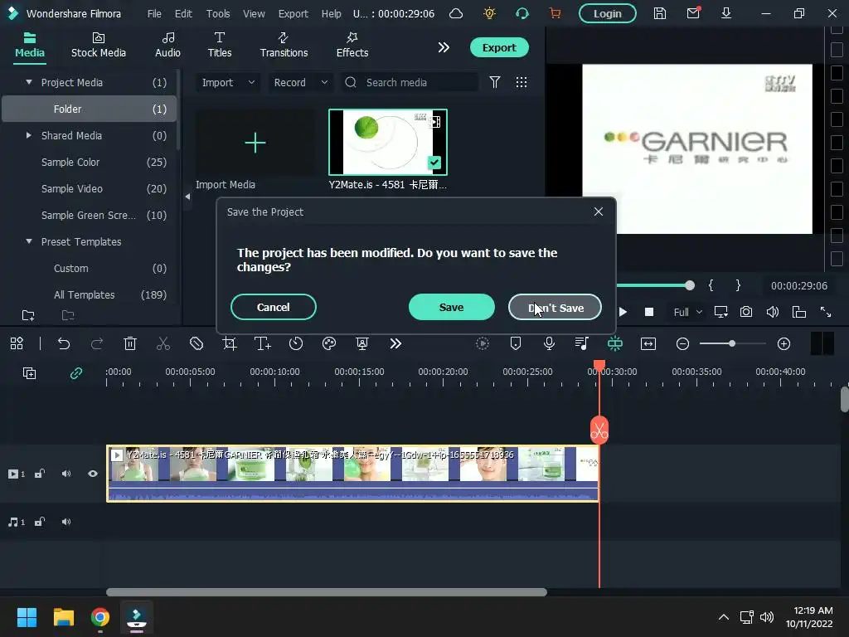Switch to the Transitions tab
The height and width of the screenshot is (637, 849).
[x=284, y=45]
